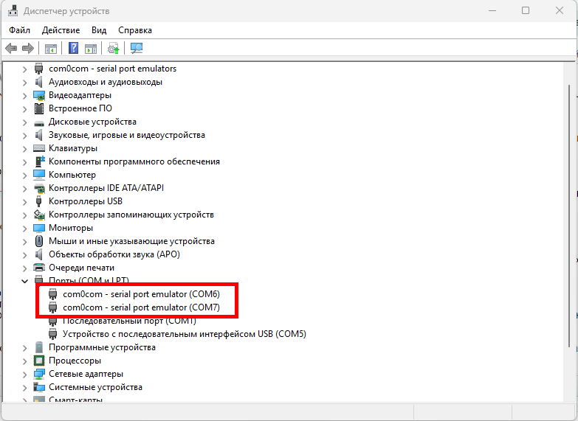Viewport: 578px width, 421px height.
Task: Expand the Процессоры category
Action: [x=24, y=361]
